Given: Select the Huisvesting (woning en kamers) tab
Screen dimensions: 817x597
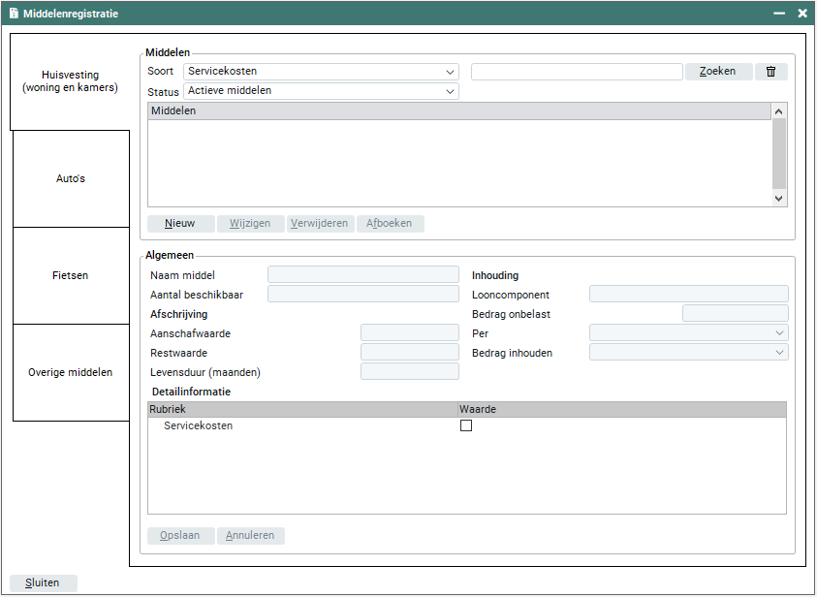Looking at the screenshot, I should [70, 81].
